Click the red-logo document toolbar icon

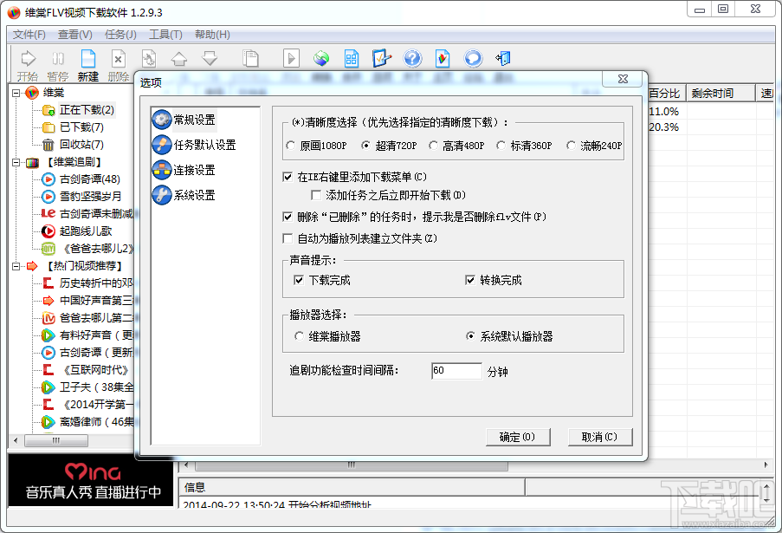[443, 58]
